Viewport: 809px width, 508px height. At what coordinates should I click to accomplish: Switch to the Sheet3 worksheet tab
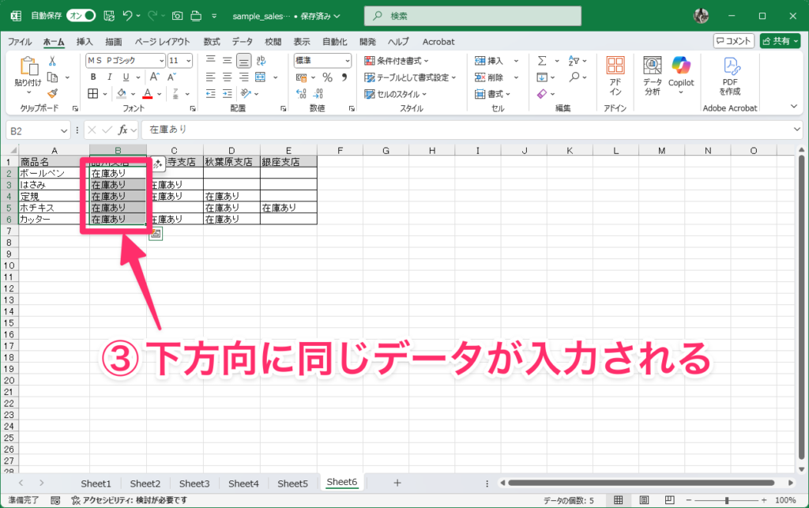pos(194,483)
